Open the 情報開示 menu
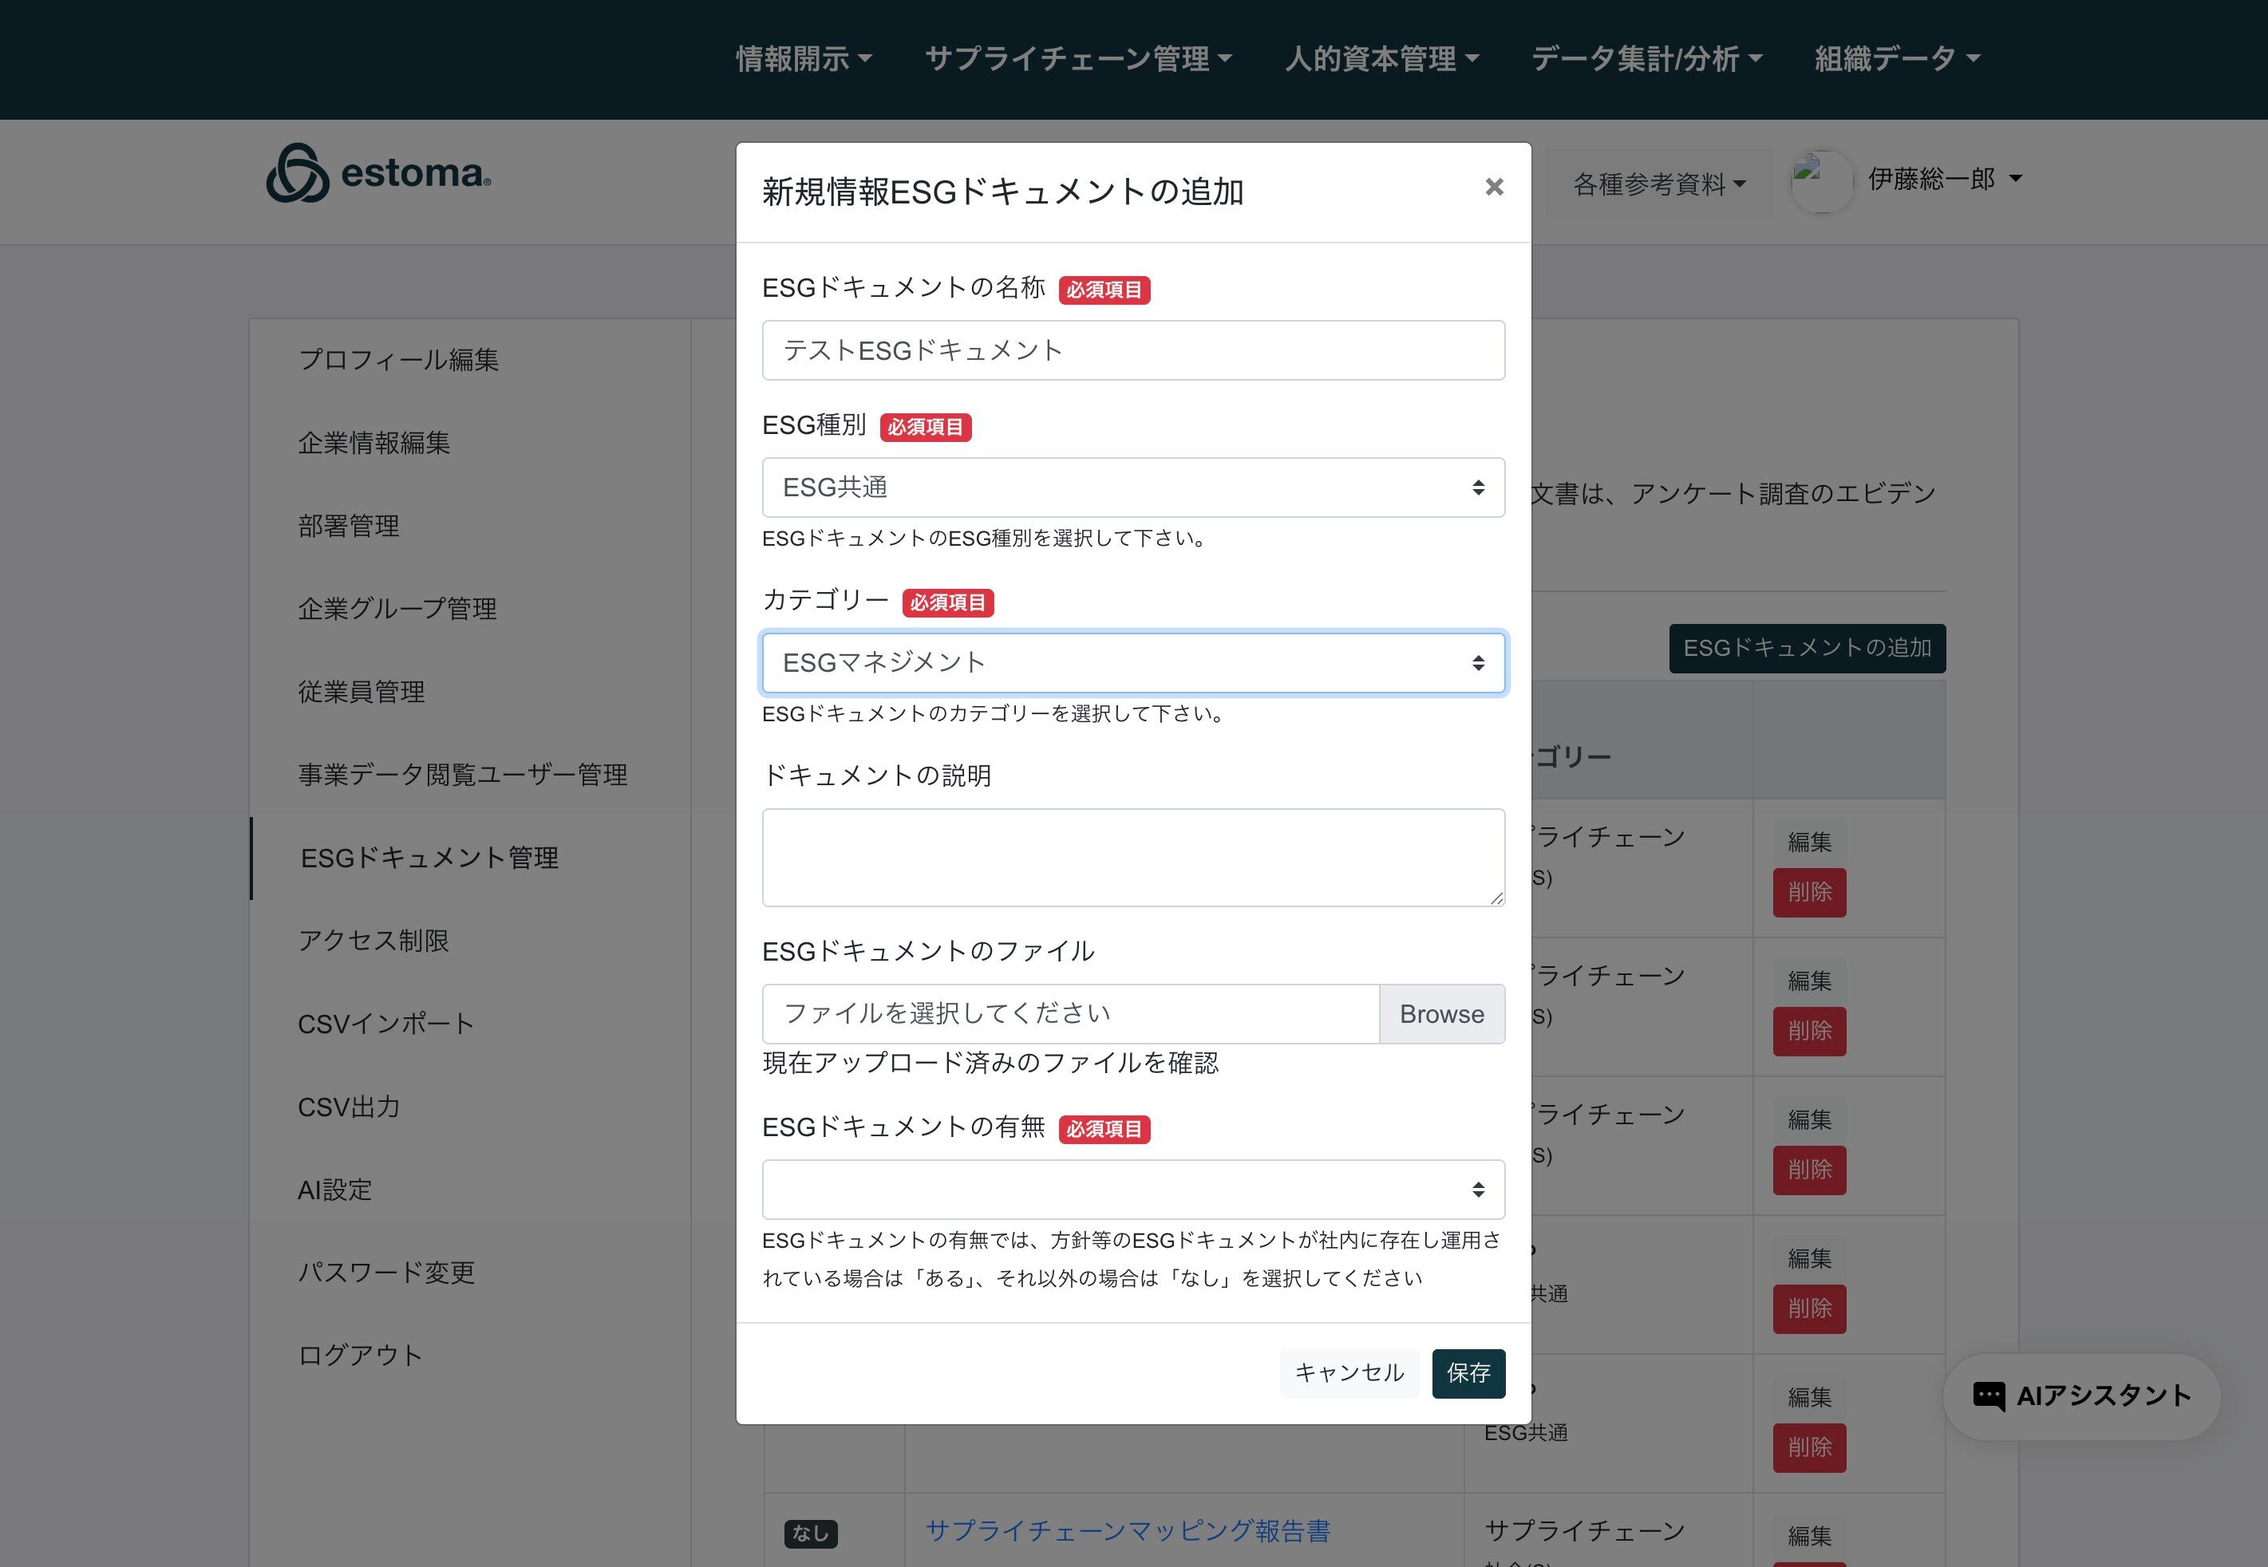 [x=803, y=59]
